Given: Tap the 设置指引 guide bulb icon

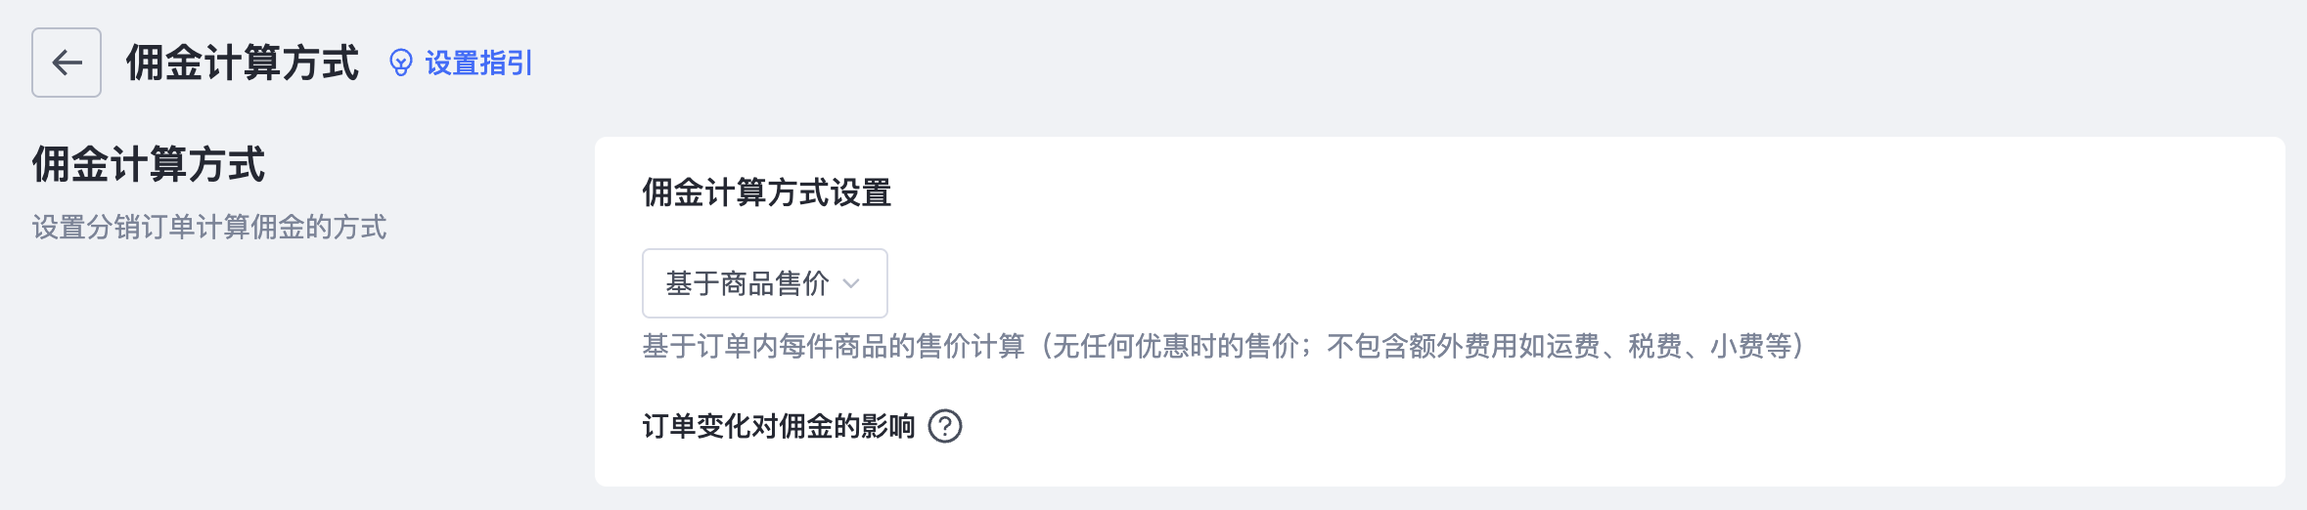Looking at the screenshot, I should coord(400,64).
